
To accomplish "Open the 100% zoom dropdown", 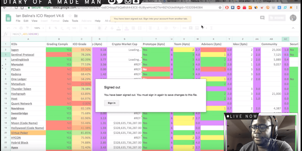I will click(39, 28).
